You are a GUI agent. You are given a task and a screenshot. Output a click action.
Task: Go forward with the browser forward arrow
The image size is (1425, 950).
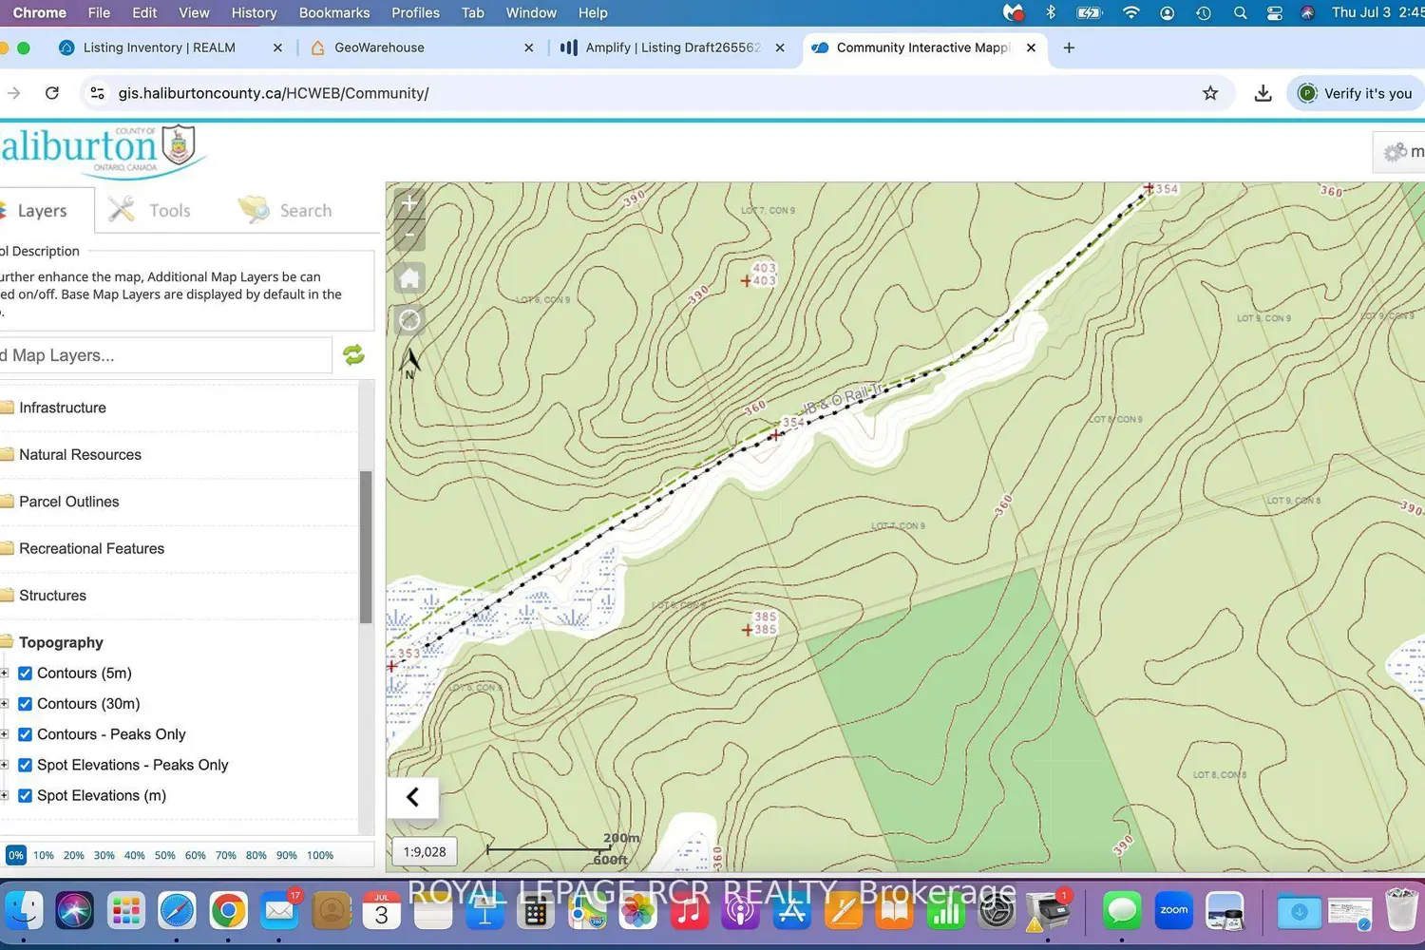13,93
